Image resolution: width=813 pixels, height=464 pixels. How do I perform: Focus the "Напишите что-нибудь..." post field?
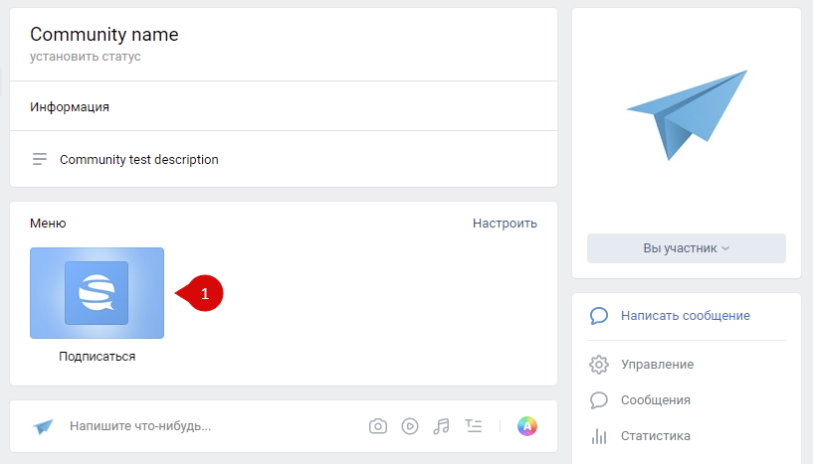pos(140,426)
